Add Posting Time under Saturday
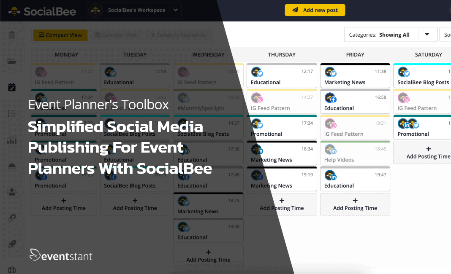451x274 pixels. coord(422,153)
